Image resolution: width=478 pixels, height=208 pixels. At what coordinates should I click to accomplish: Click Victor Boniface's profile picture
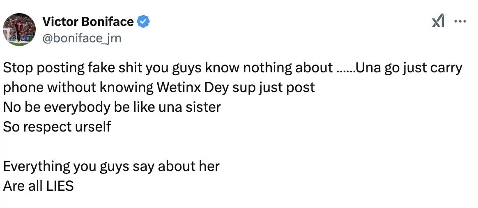coord(19,30)
